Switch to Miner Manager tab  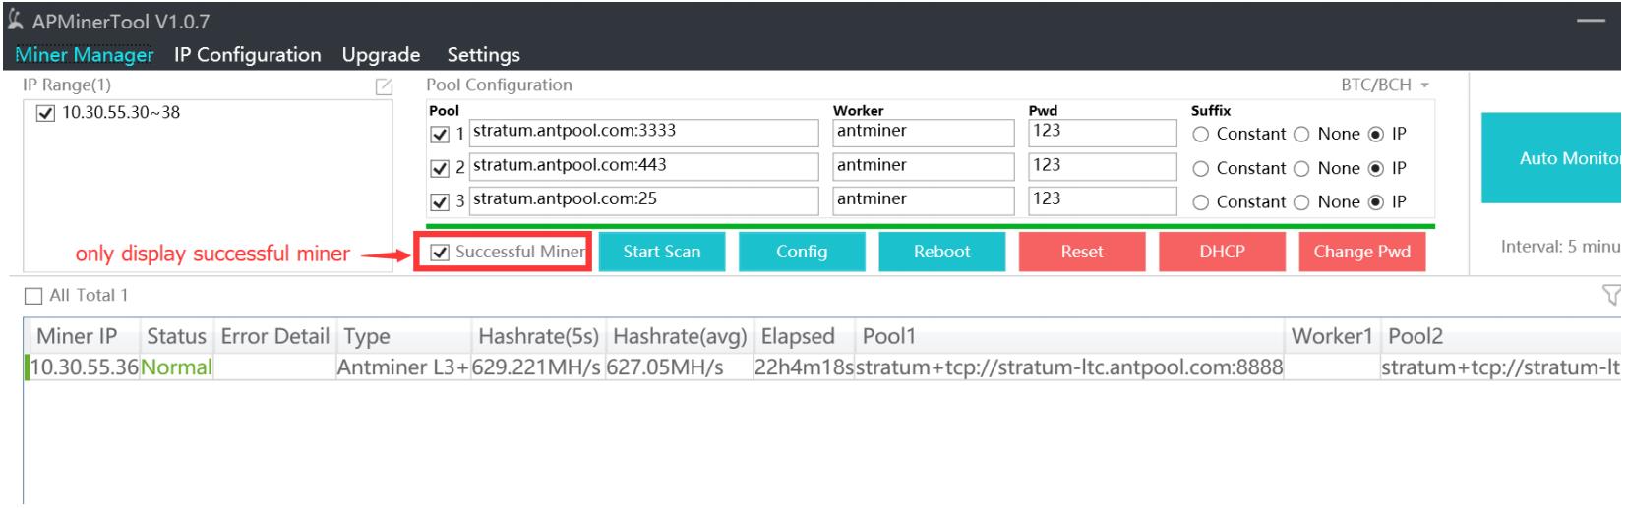pos(85,55)
